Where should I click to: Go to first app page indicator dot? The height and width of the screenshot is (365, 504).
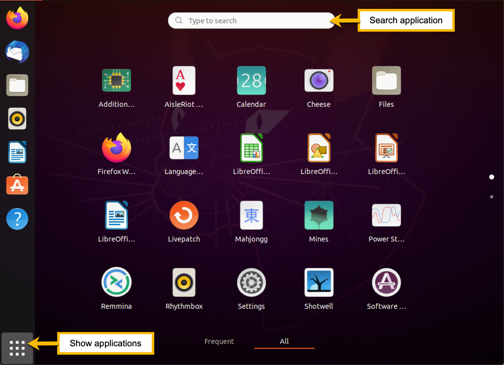pos(491,177)
